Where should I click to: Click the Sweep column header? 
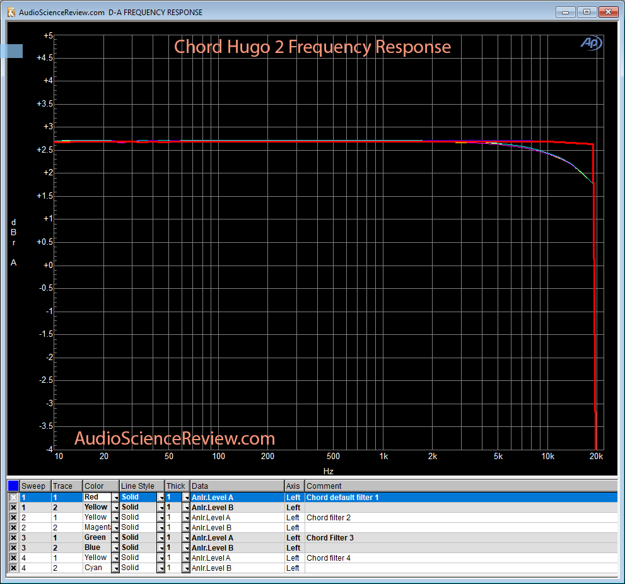35,486
